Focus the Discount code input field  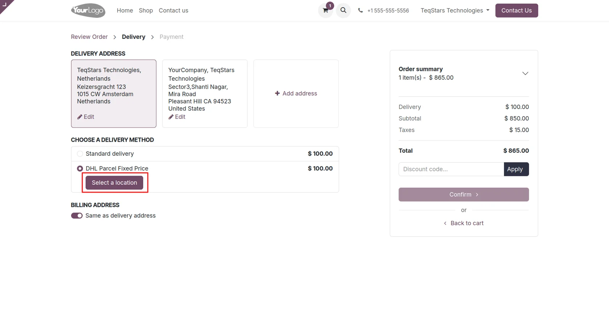pyautogui.click(x=451, y=169)
